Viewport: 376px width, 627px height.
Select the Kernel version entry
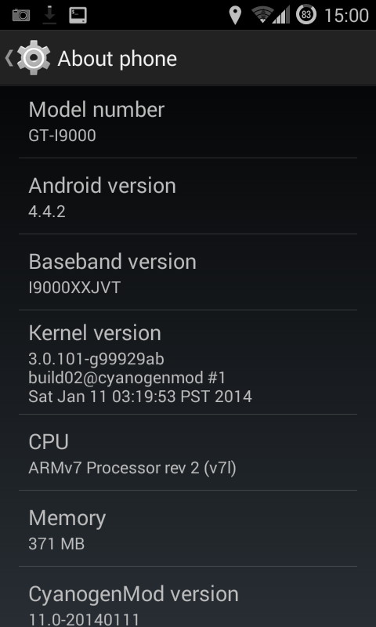click(188, 362)
